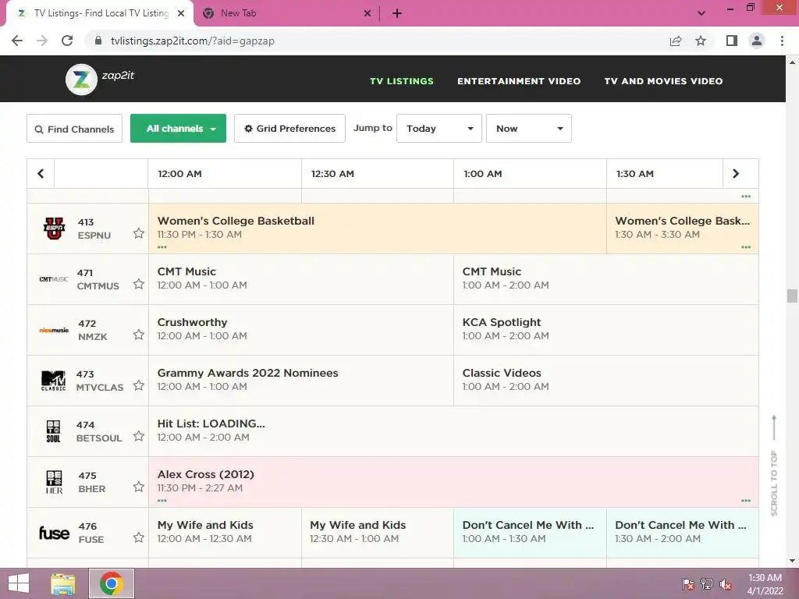799x599 pixels.
Task: Favorite channel 476 FUSE
Action: click(x=139, y=537)
